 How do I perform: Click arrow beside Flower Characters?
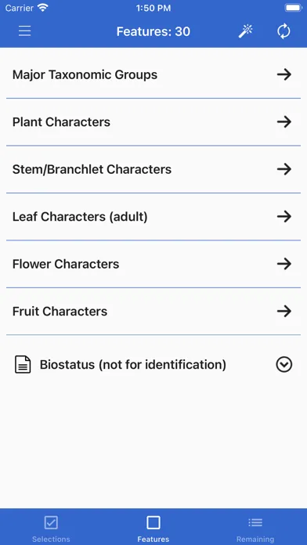tap(284, 264)
